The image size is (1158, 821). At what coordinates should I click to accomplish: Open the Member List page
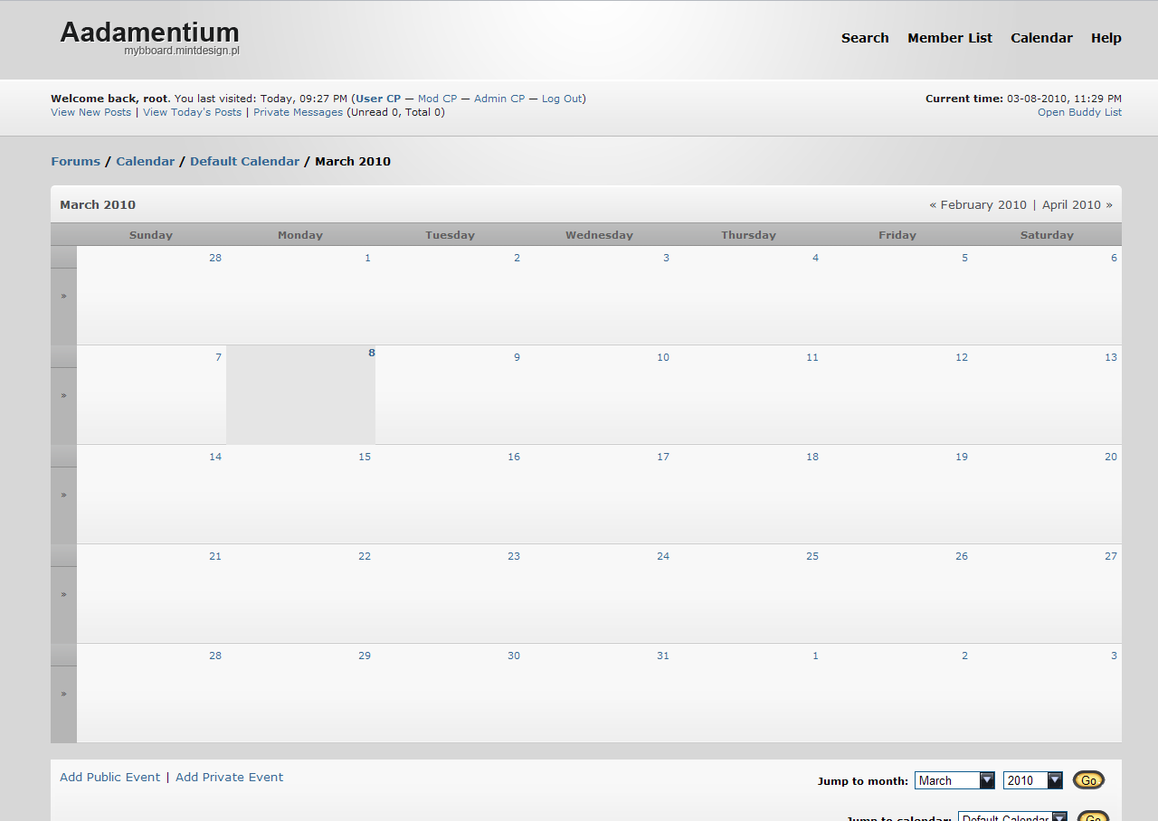[x=950, y=38]
